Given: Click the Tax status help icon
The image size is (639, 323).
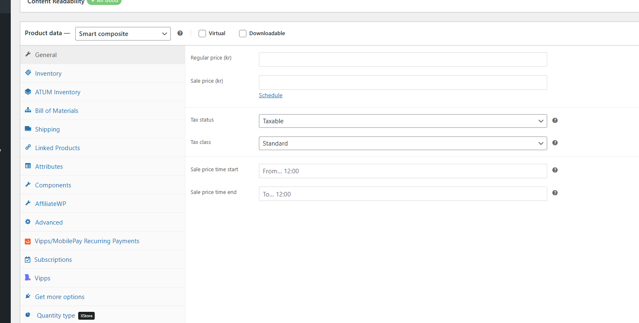Looking at the screenshot, I should [x=555, y=120].
